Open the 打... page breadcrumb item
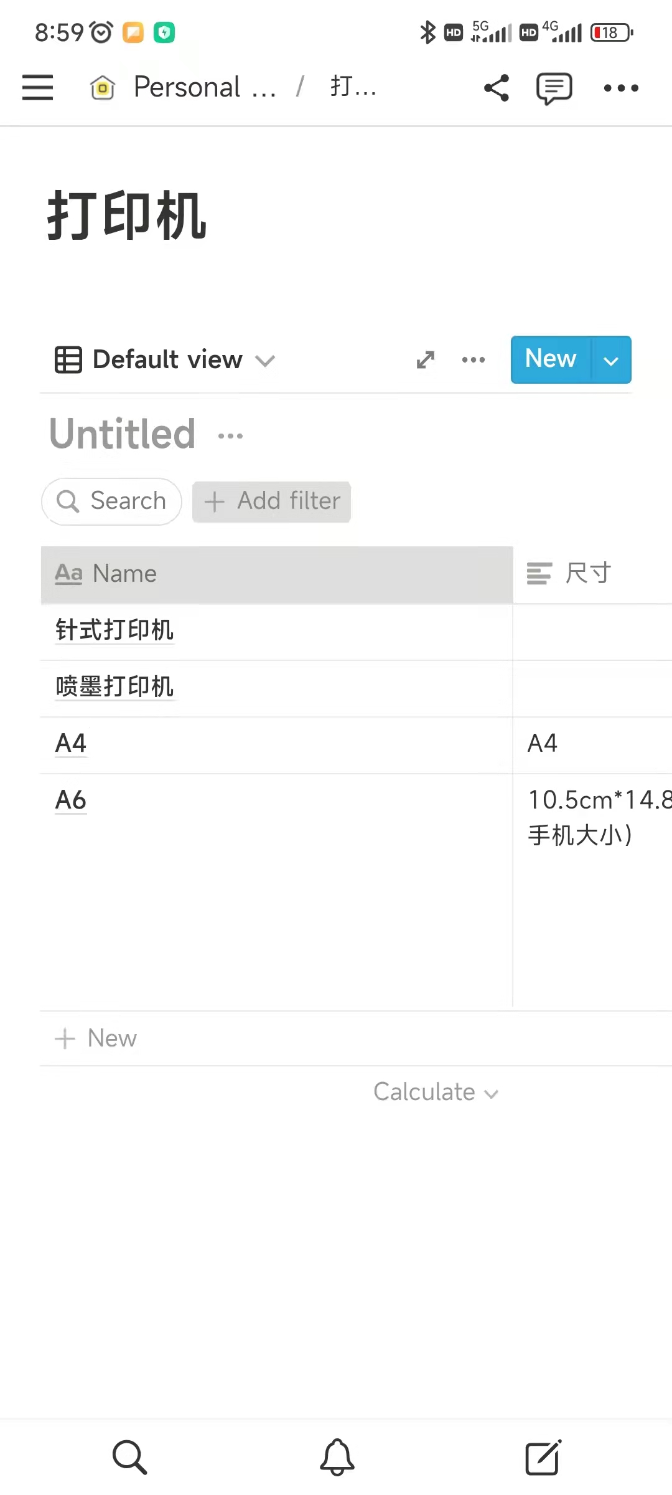The height and width of the screenshot is (1495, 672). 352,87
